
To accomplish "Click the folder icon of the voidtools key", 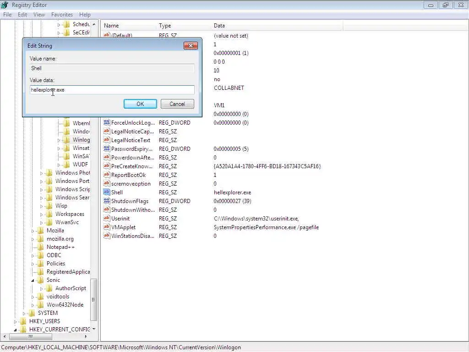I will [41, 297].
